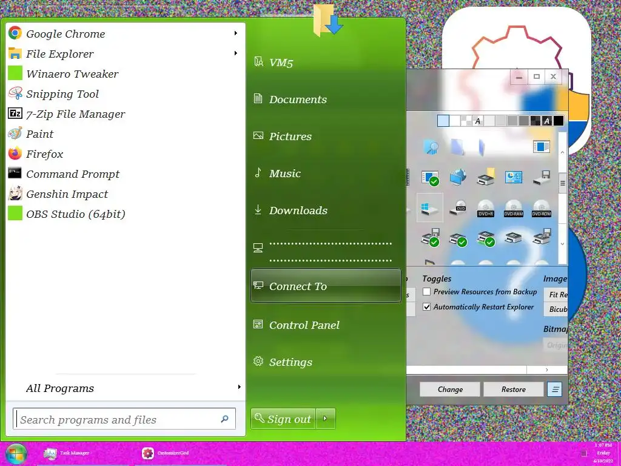Launch Paint from Start menu

coord(125,134)
